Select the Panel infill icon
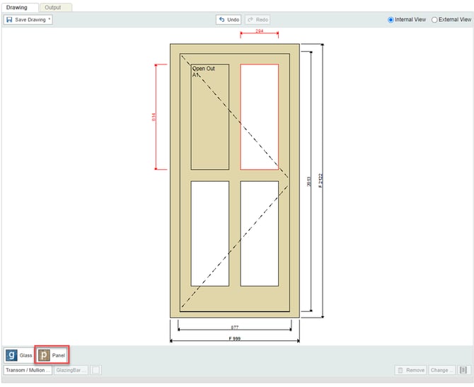The width and height of the screenshot is (474, 387). pos(44,355)
